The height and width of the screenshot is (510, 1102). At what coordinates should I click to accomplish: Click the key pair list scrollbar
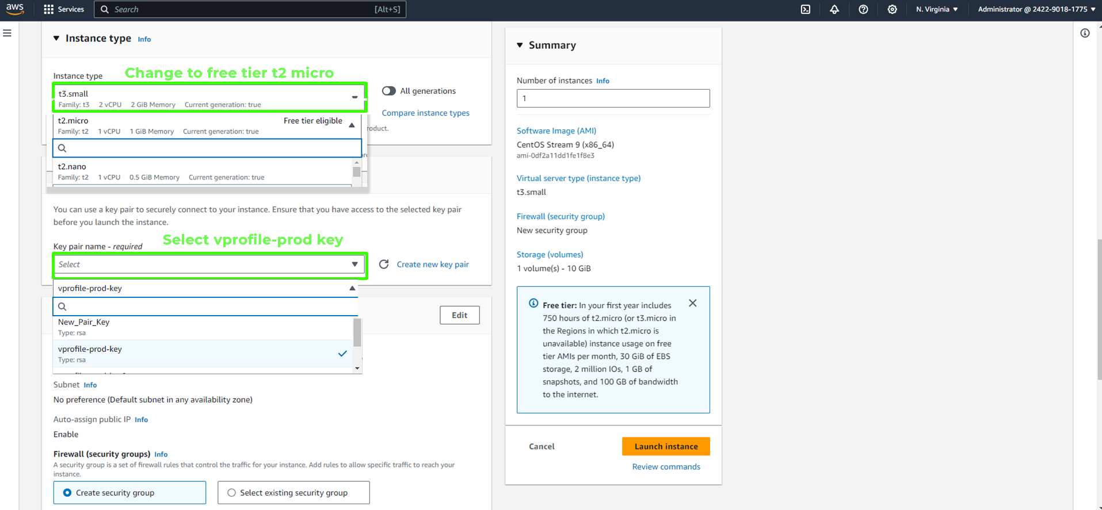pyautogui.click(x=357, y=332)
